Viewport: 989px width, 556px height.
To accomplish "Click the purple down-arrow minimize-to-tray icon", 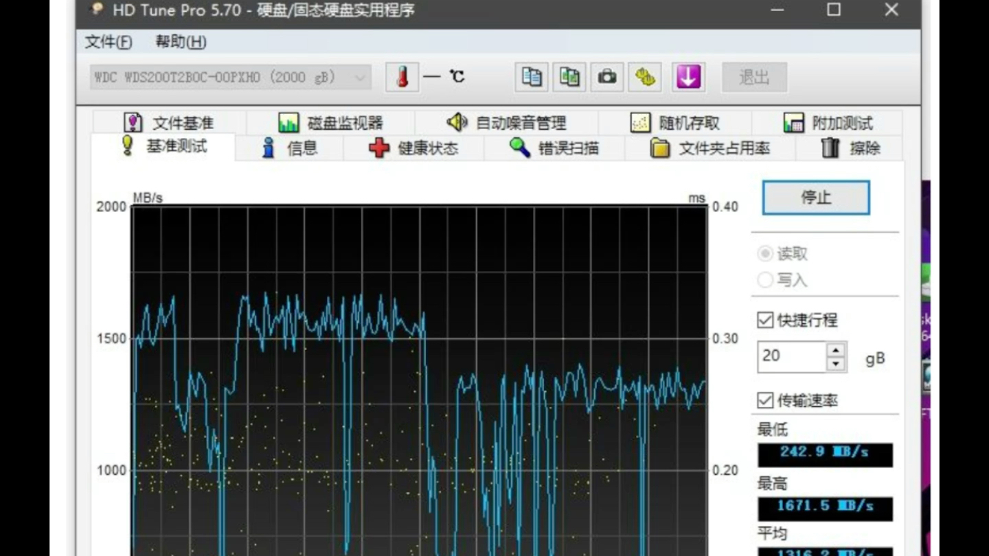I will point(689,77).
